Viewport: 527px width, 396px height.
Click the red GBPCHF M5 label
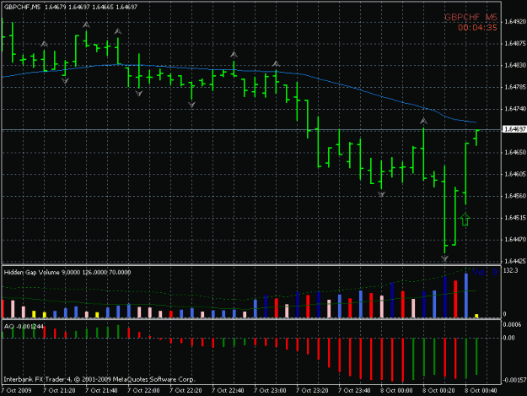pyautogui.click(x=471, y=17)
